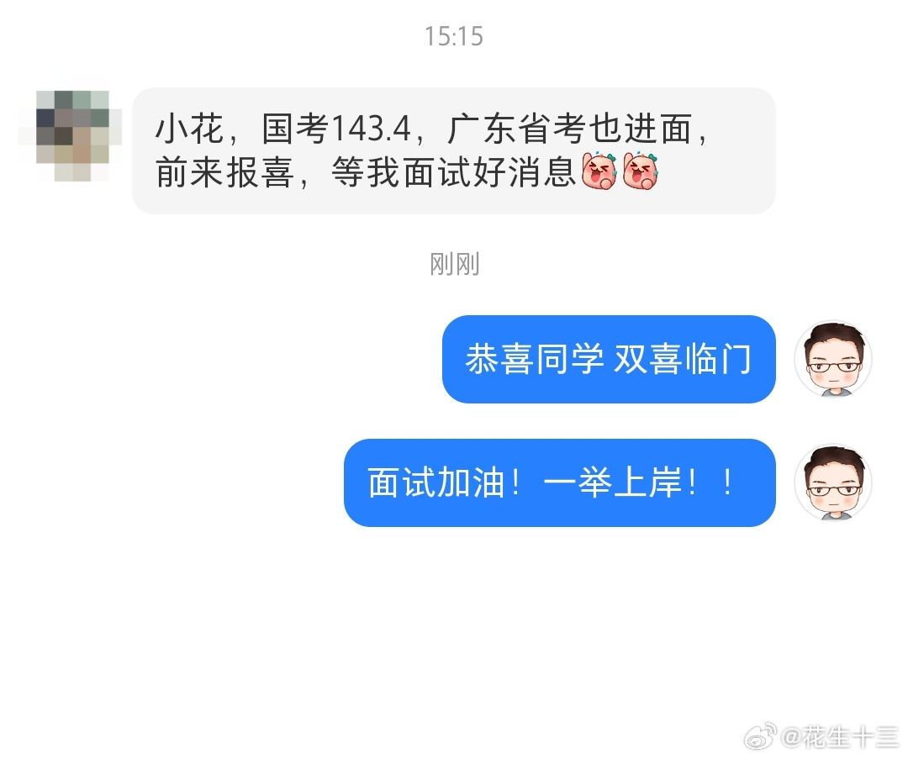Viewport: 908px width, 759px height.
Task: Select the gray message about 国考143.4
Action: pyautogui.click(x=453, y=150)
